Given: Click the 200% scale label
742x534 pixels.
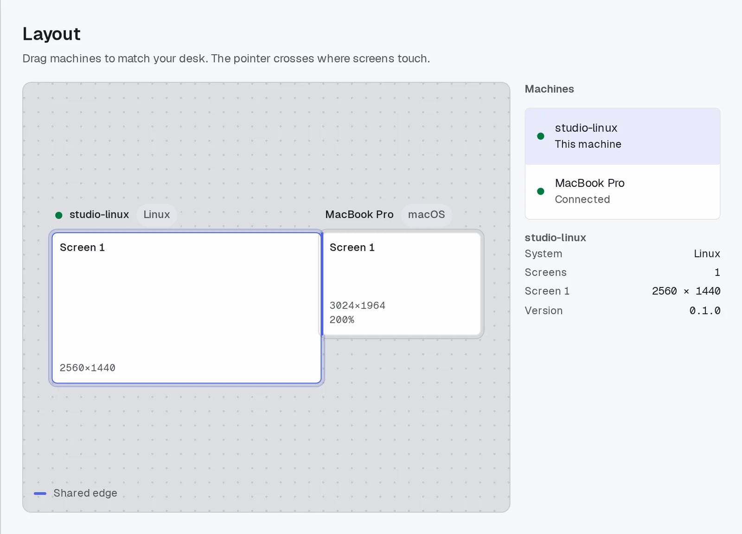Looking at the screenshot, I should click(342, 320).
